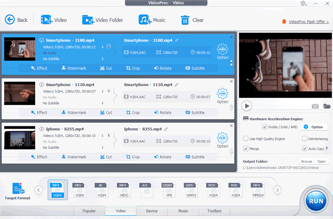Select the MP4 MPEG4 format
The image size is (333, 219).
[x=258, y=190]
